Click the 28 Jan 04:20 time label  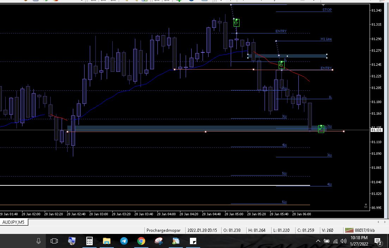189,214
